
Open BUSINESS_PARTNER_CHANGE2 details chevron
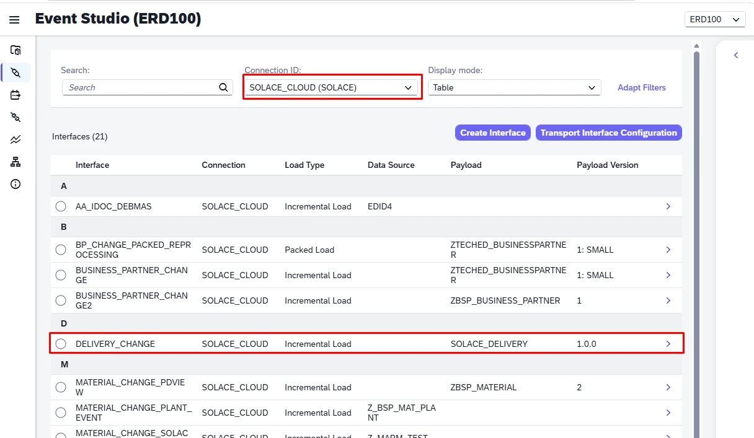tap(668, 300)
